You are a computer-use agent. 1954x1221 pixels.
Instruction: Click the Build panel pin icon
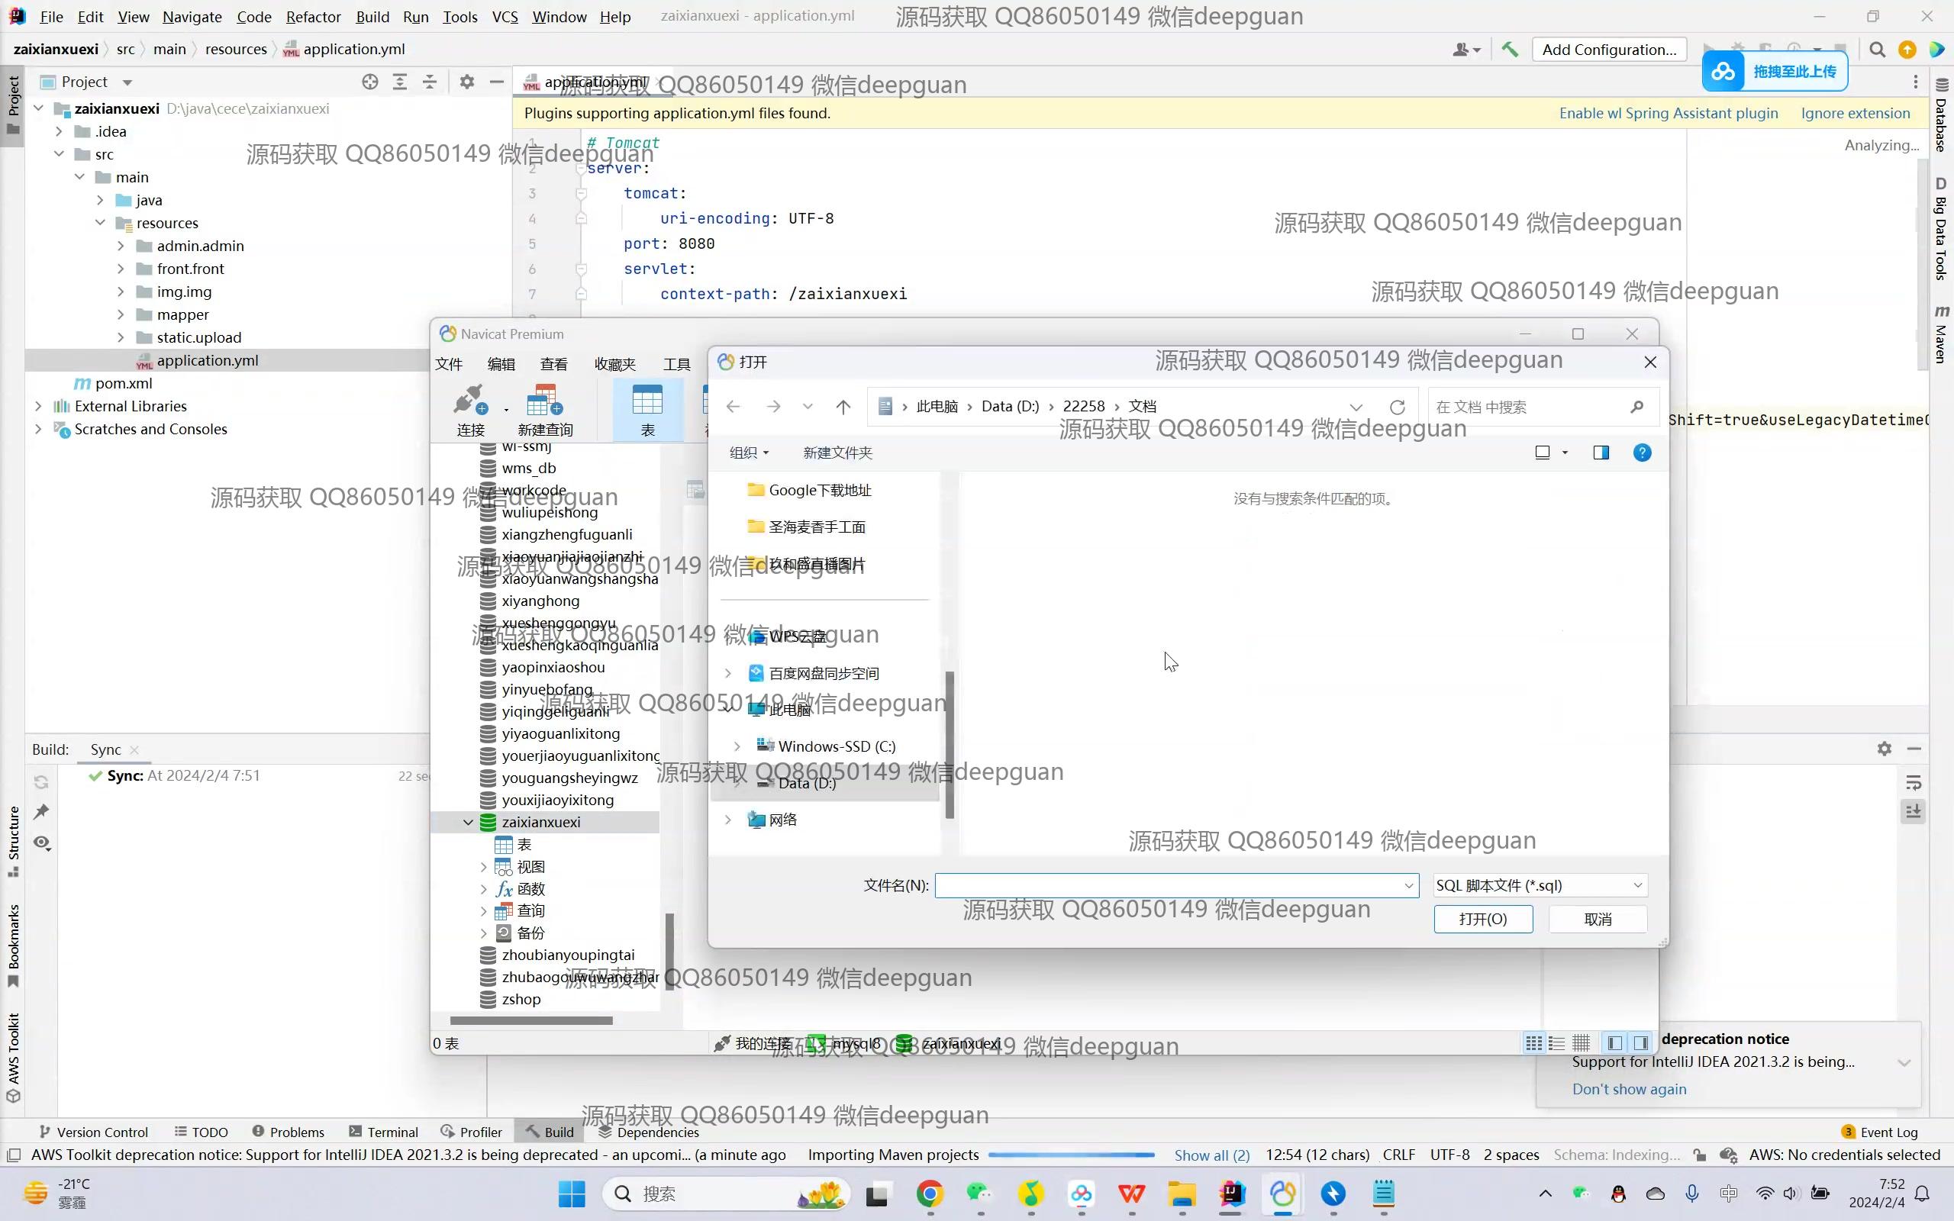41,811
